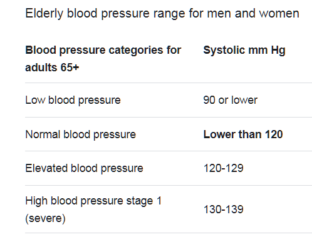Click the '130-139' systolic value
Viewport: 312px width, 237px height.
224,209
